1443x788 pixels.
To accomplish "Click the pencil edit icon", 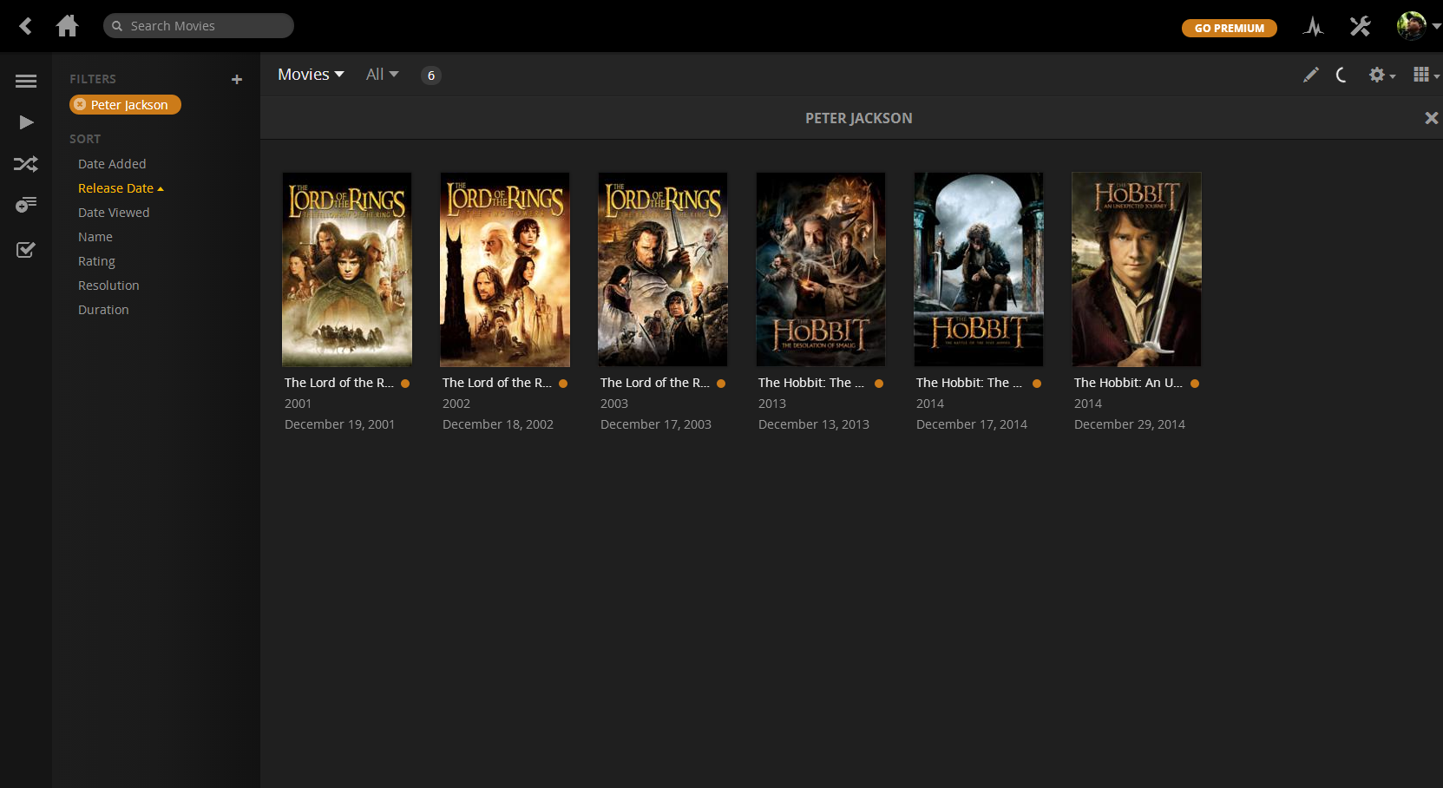I will pos(1310,76).
